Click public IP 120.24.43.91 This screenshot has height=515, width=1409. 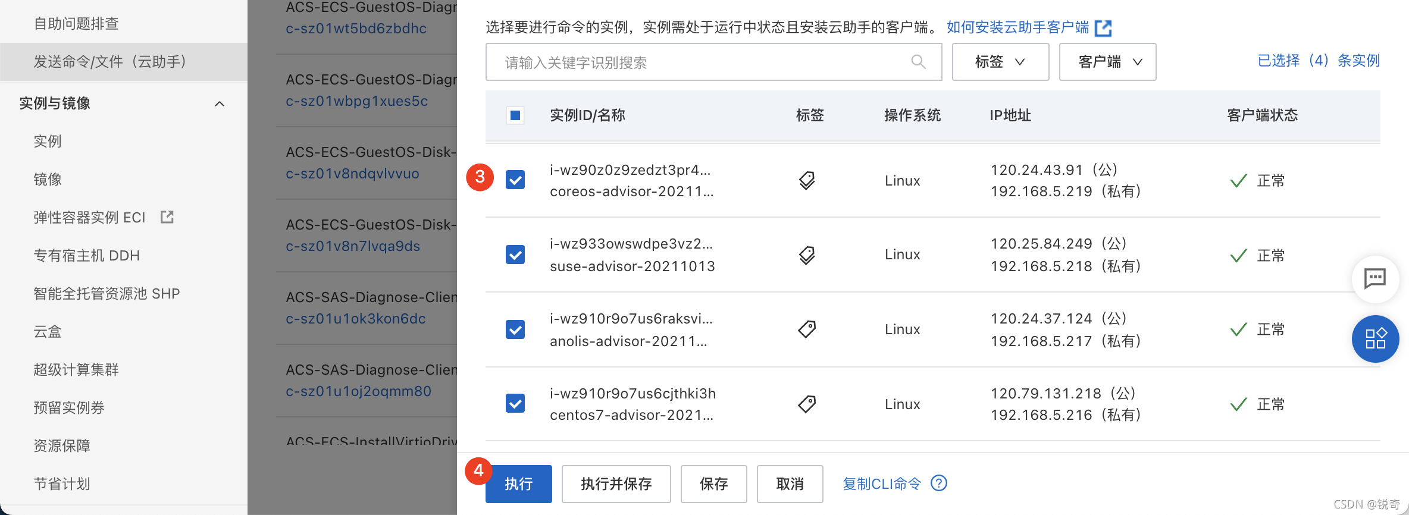pos(1037,170)
